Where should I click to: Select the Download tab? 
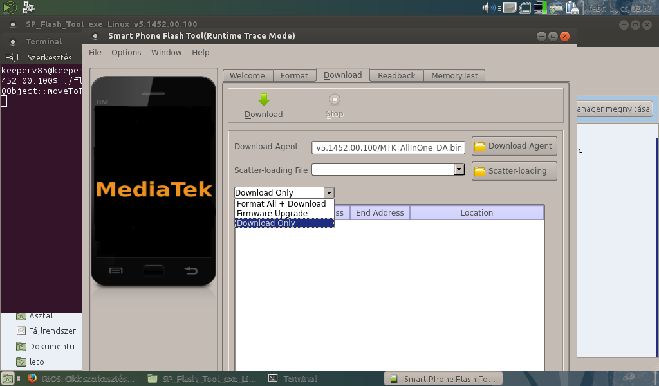[x=342, y=75]
